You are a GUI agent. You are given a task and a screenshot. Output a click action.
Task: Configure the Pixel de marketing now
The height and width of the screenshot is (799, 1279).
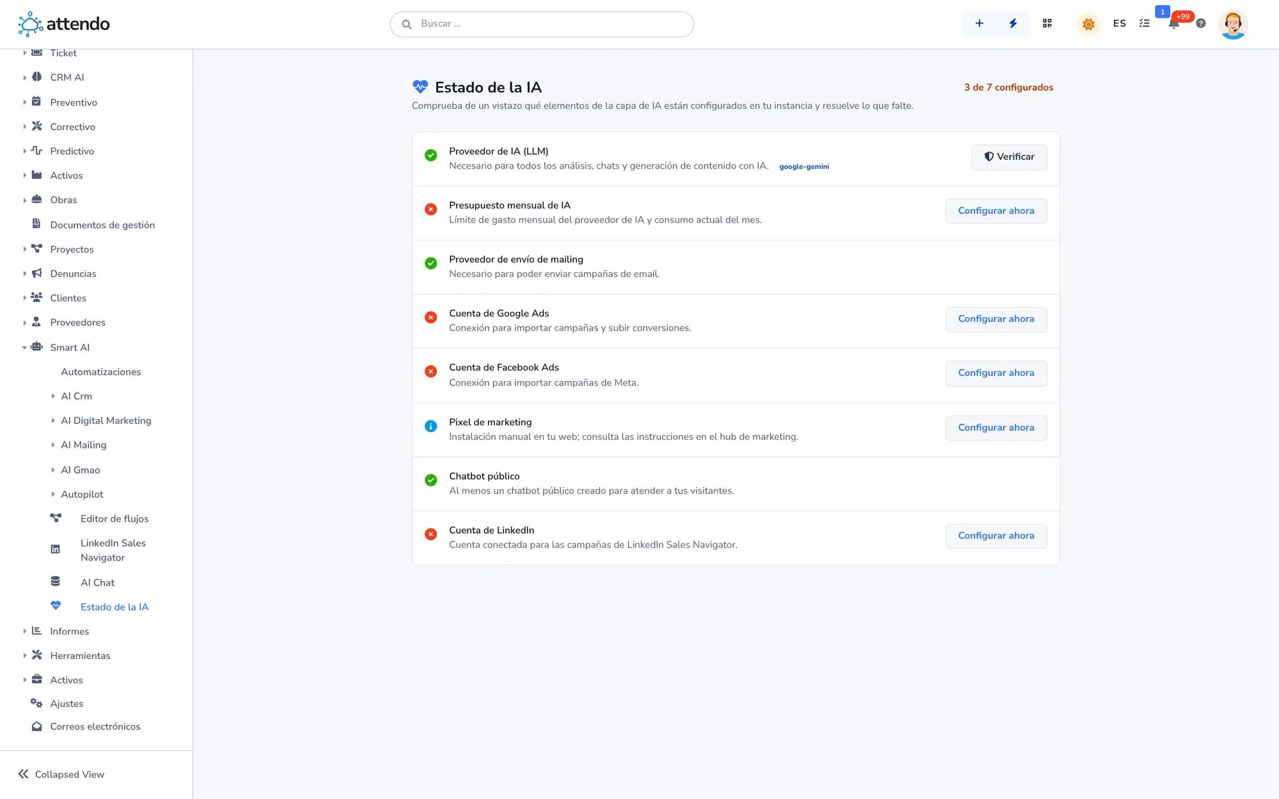click(996, 428)
